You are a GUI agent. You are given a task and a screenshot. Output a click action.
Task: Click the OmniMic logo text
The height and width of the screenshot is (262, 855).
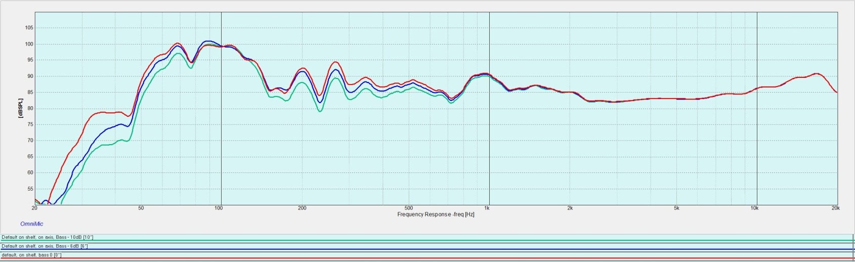pos(31,224)
